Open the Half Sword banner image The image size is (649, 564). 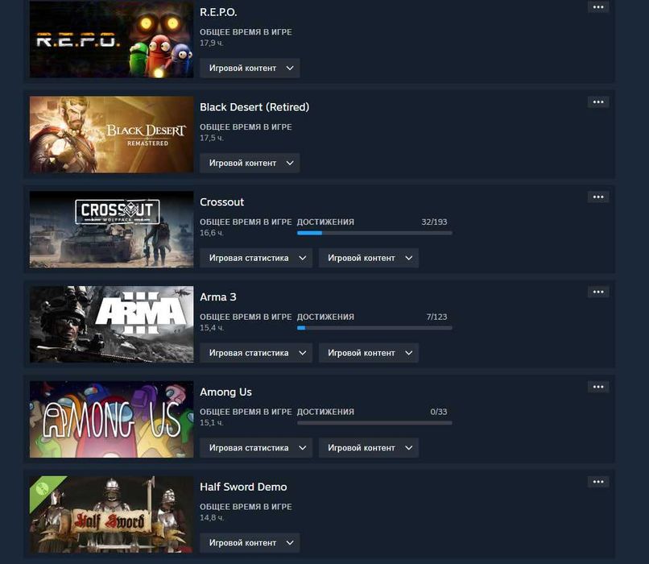pos(111,514)
